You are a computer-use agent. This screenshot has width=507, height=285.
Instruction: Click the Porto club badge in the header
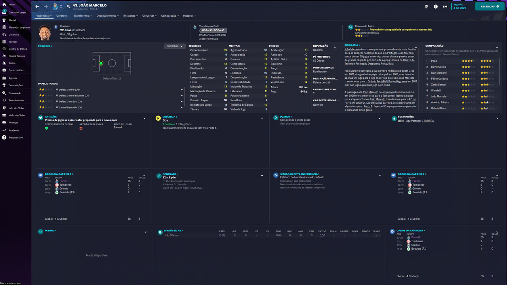55,7
